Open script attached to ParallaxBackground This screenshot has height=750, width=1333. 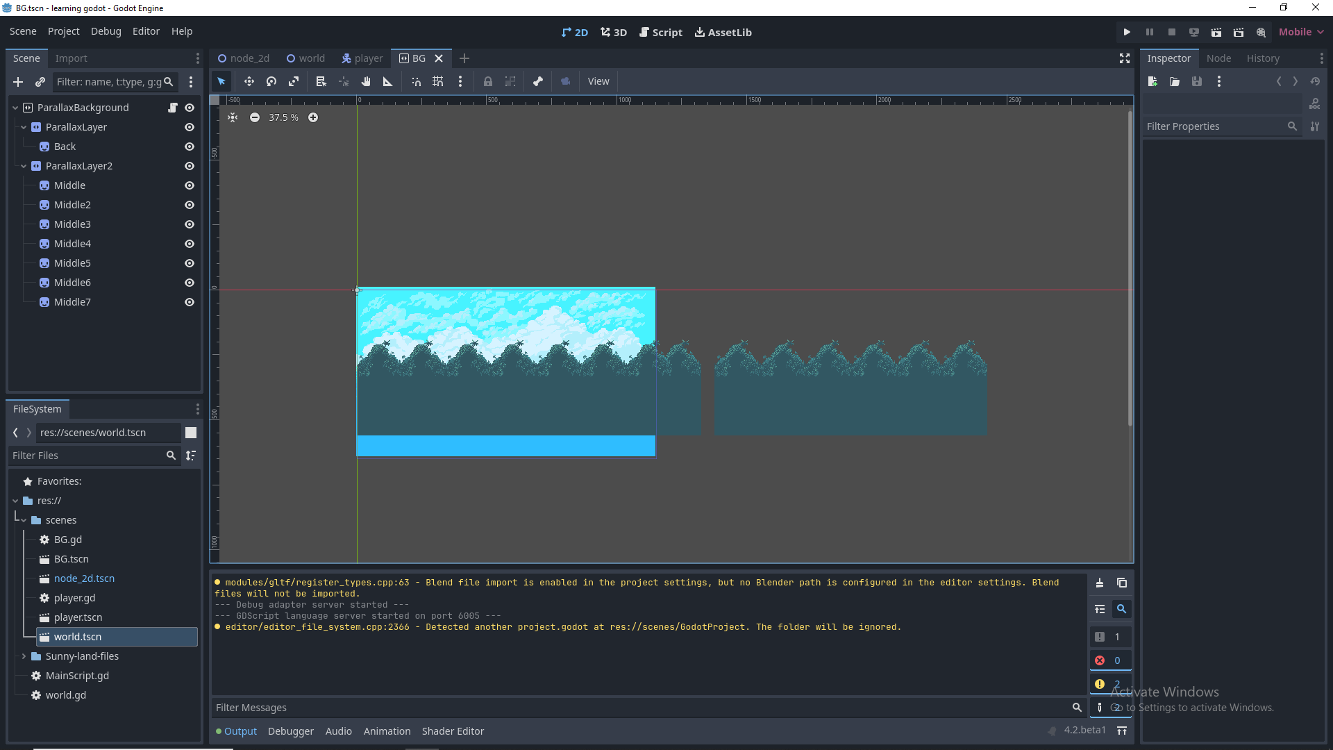click(x=173, y=108)
